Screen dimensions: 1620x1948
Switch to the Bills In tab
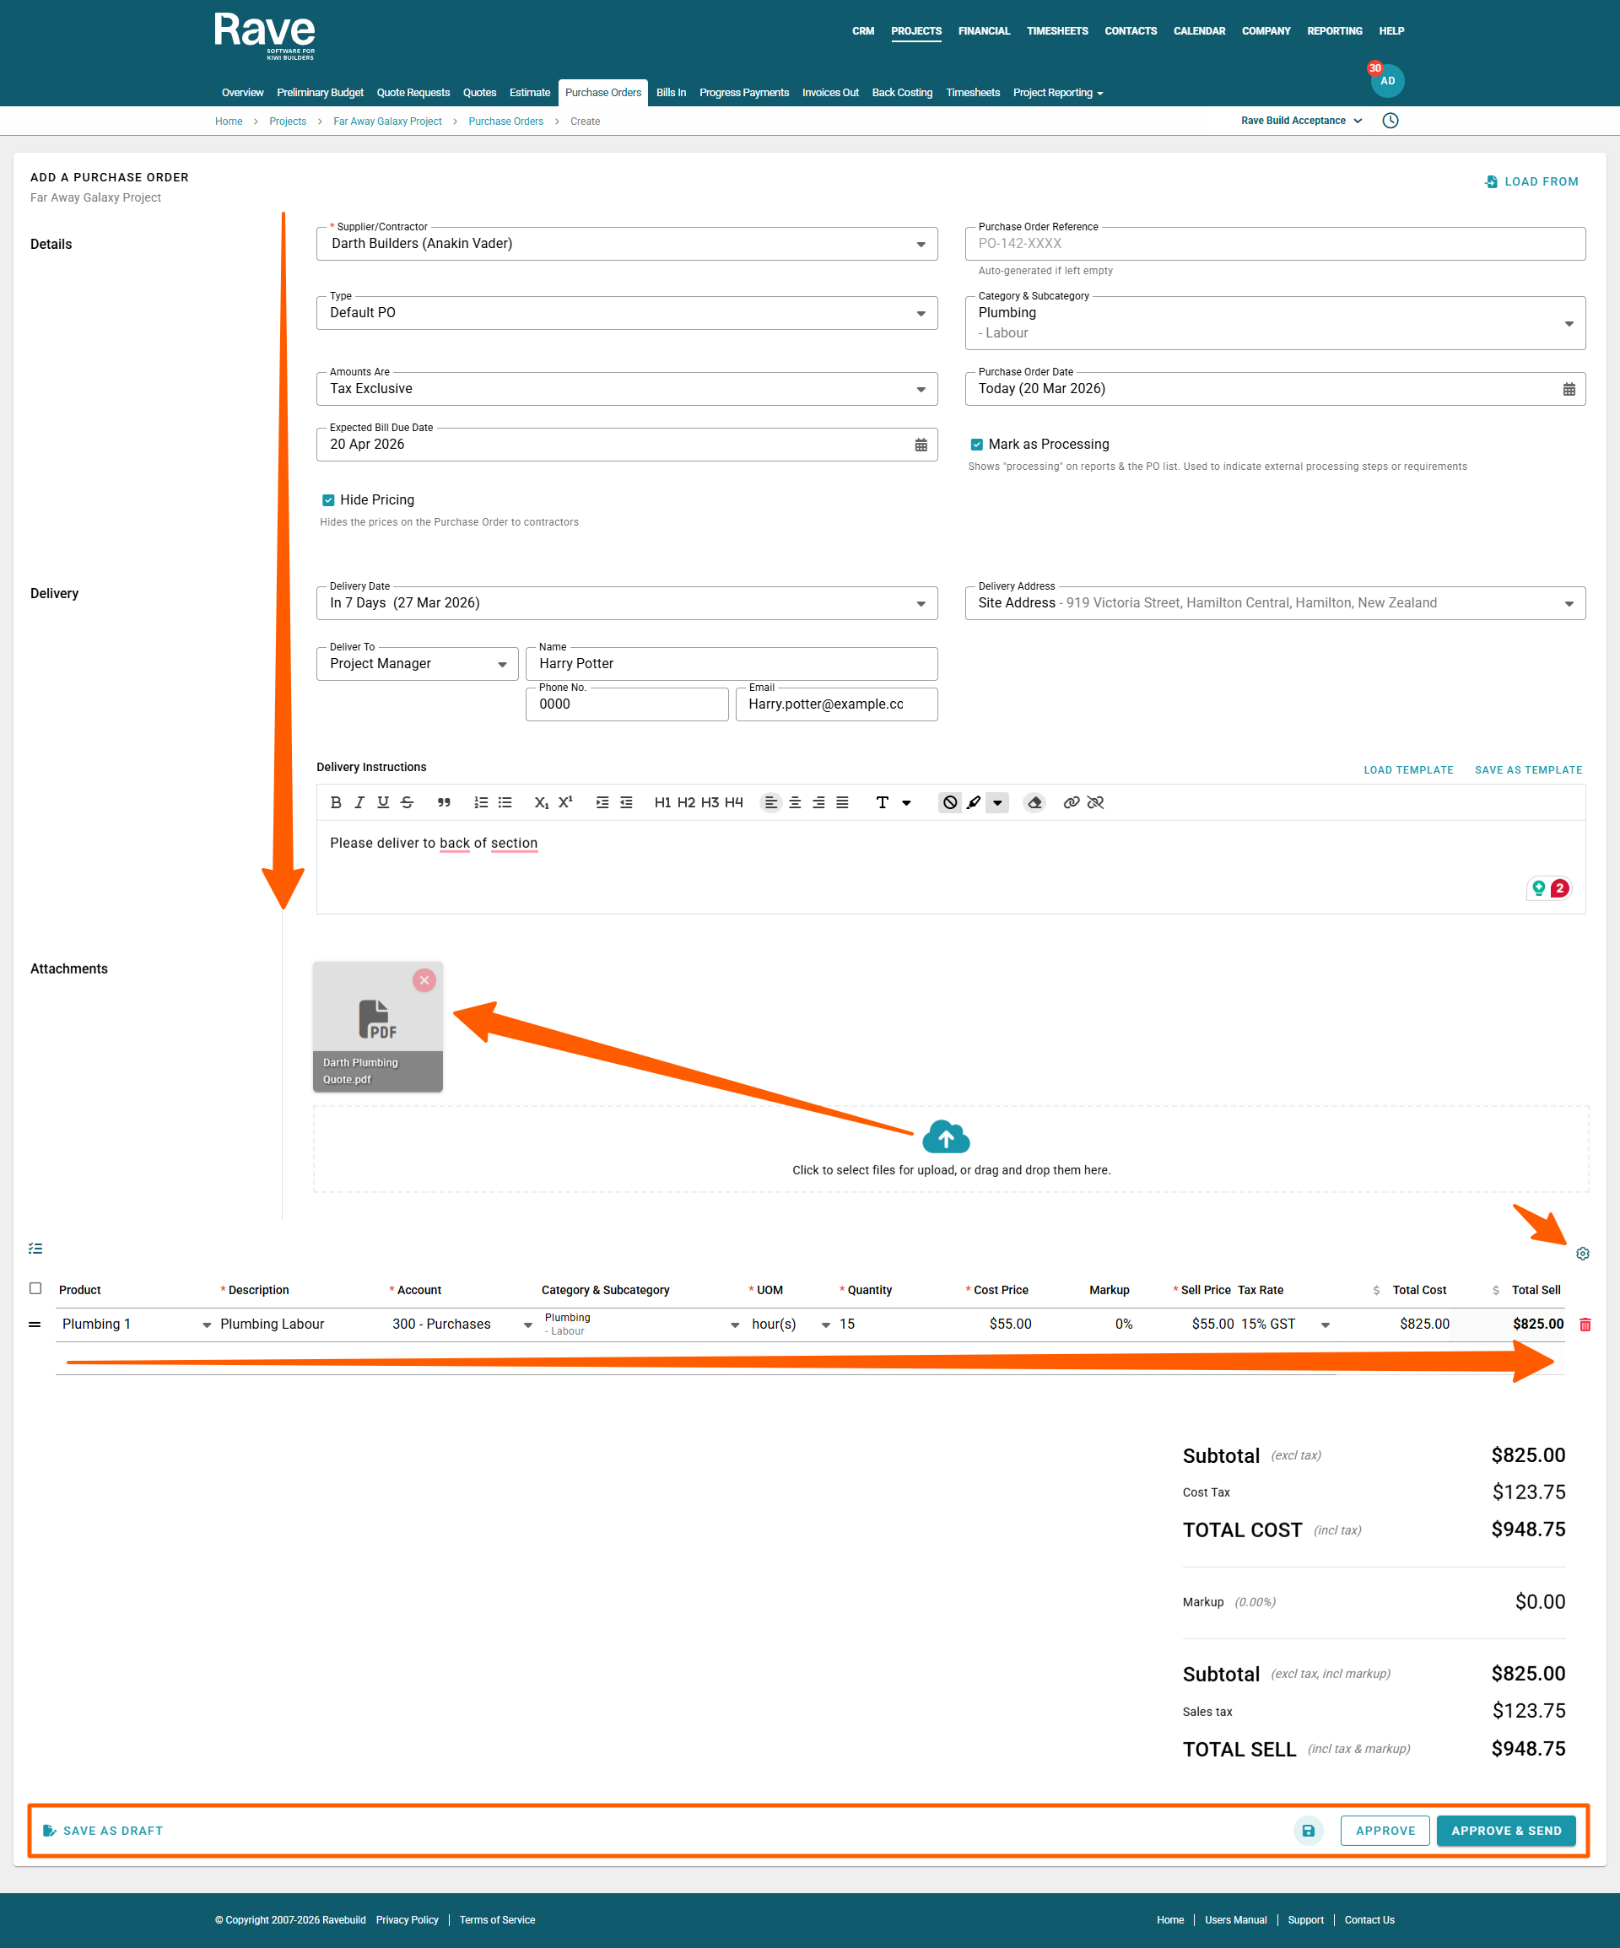(x=670, y=93)
